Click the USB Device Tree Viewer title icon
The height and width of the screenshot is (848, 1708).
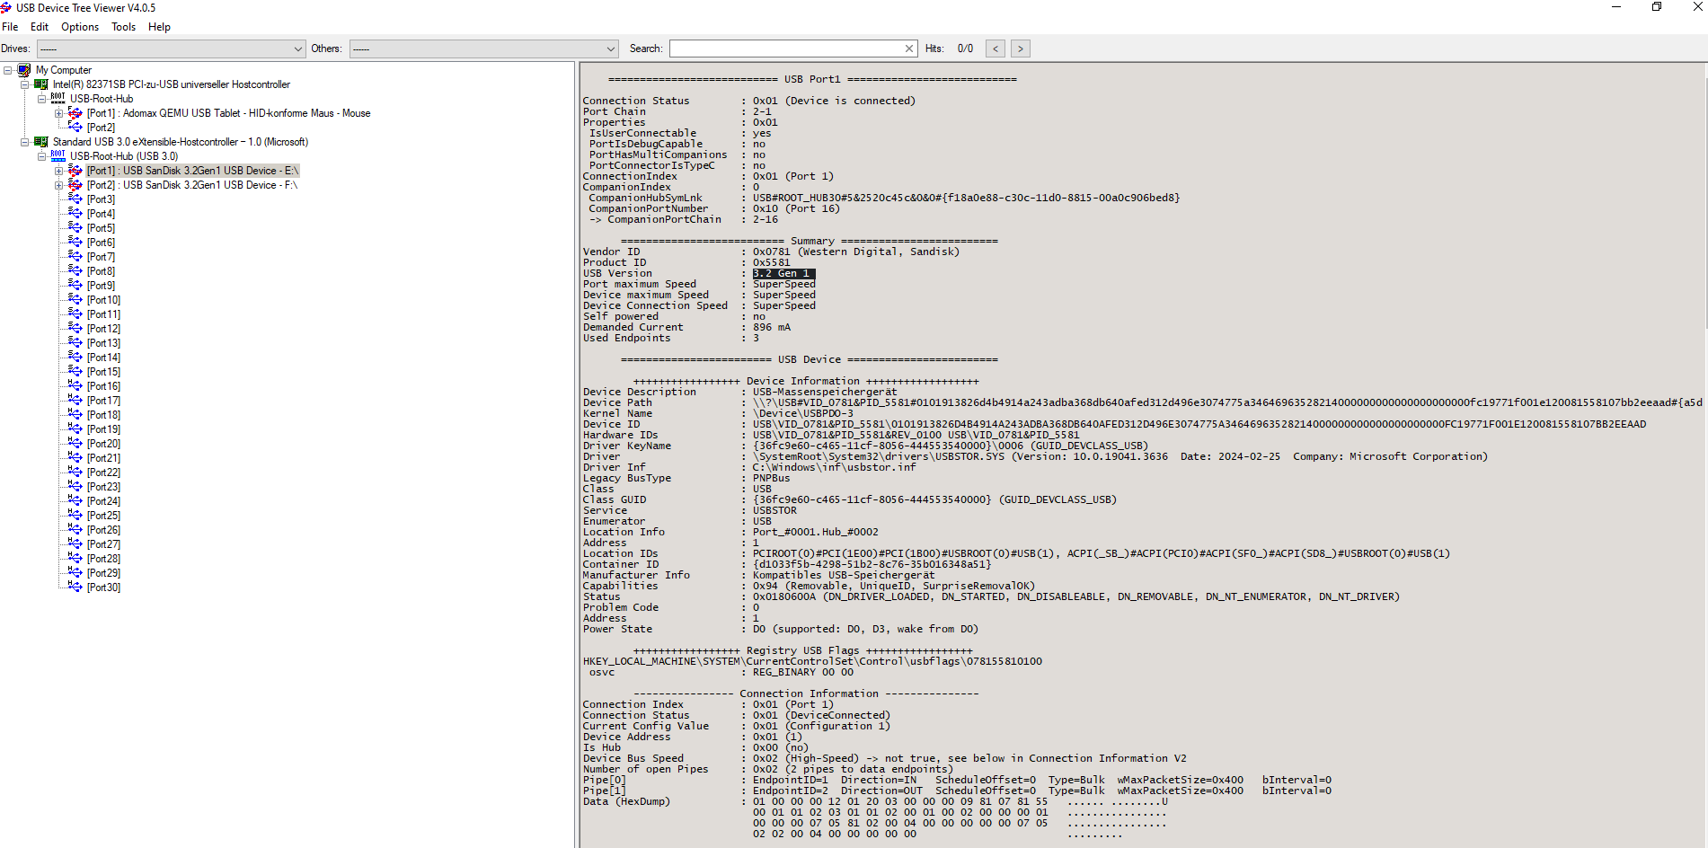point(6,7)
